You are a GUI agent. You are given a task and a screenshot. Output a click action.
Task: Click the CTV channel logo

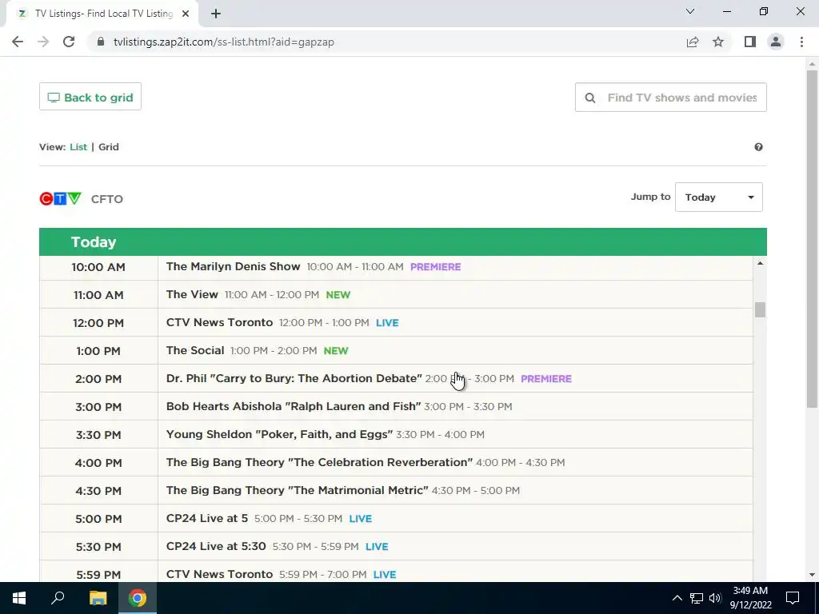point(61,199)
